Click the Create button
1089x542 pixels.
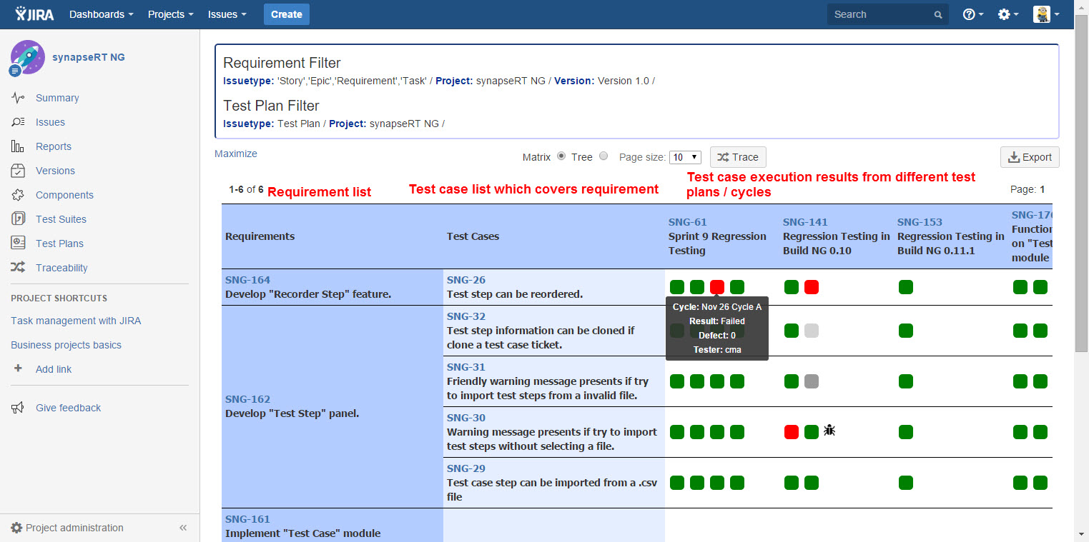[x=287, y=14]
